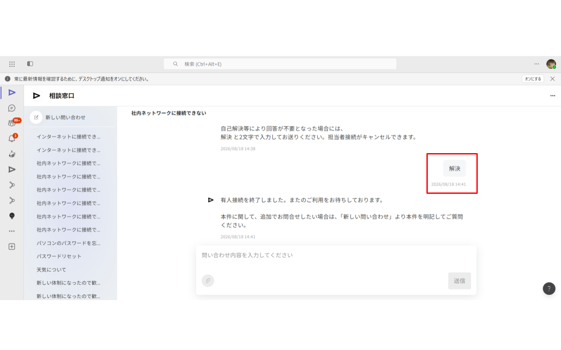Focus the 問い合わせ内容を入力してください message box
Image resolution: width=561 pixels, height=350 pixels.
click(x=336, y=255)
